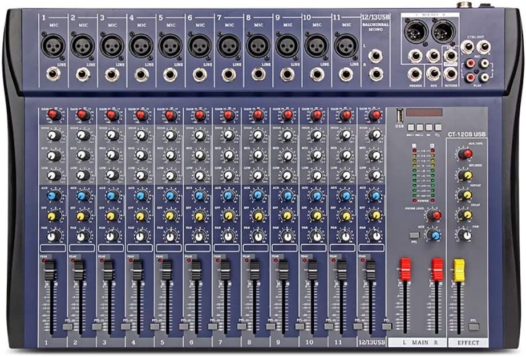Click the yellow EFFECT fader handle
526x357 pixels.
(x=458, y=269)
